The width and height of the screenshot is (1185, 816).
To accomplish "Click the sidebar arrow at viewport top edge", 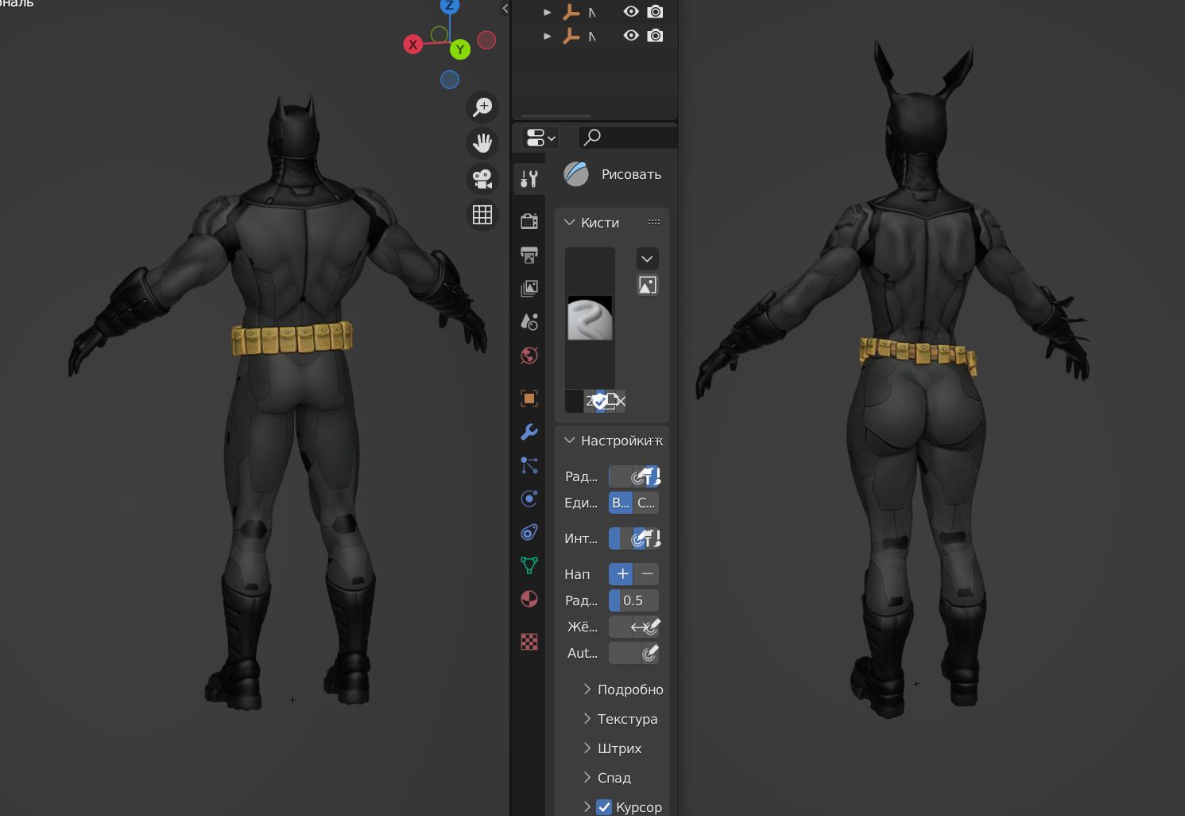I will pos(505,9).
